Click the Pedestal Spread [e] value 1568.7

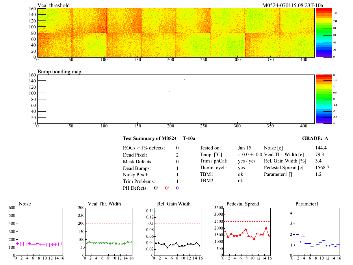(322, 168)
